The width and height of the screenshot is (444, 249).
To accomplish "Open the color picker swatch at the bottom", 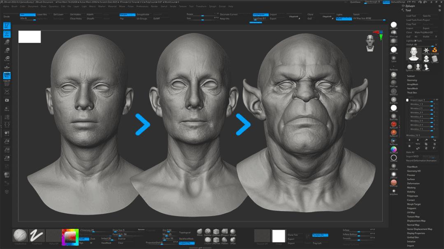I will (x=70, y=238).
